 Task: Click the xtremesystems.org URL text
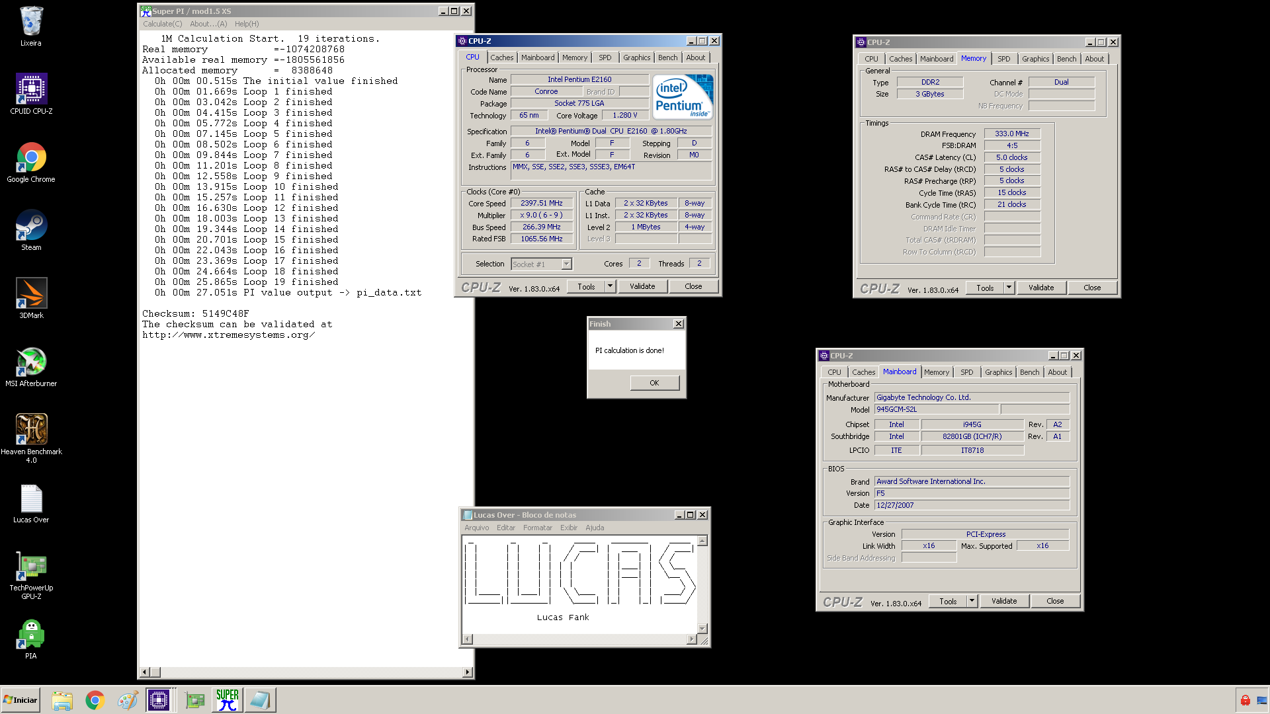point(228,335)
